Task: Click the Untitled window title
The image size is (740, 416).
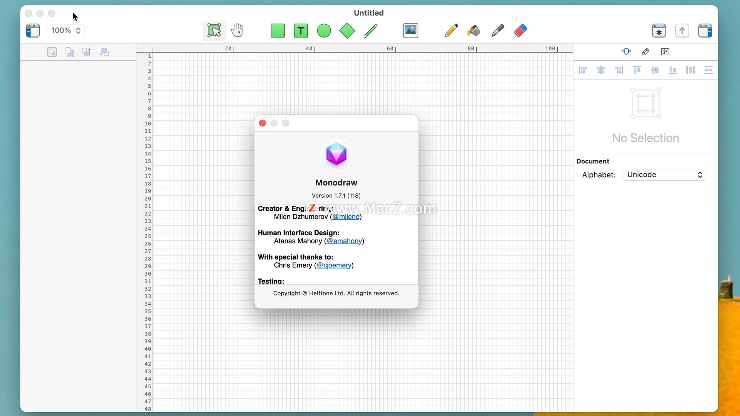Action: (x=369, y=13)
